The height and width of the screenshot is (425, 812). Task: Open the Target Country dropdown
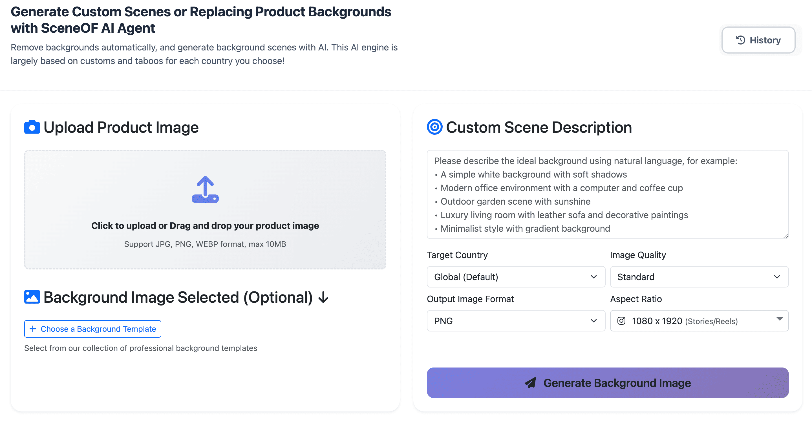point(516,277)
